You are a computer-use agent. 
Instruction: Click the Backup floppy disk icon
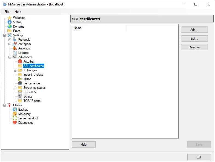15,110
